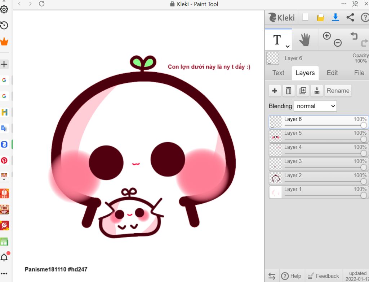Go forward in the browser
The height and width of the screenshot is (282, 369).
(x=30, y=4)
